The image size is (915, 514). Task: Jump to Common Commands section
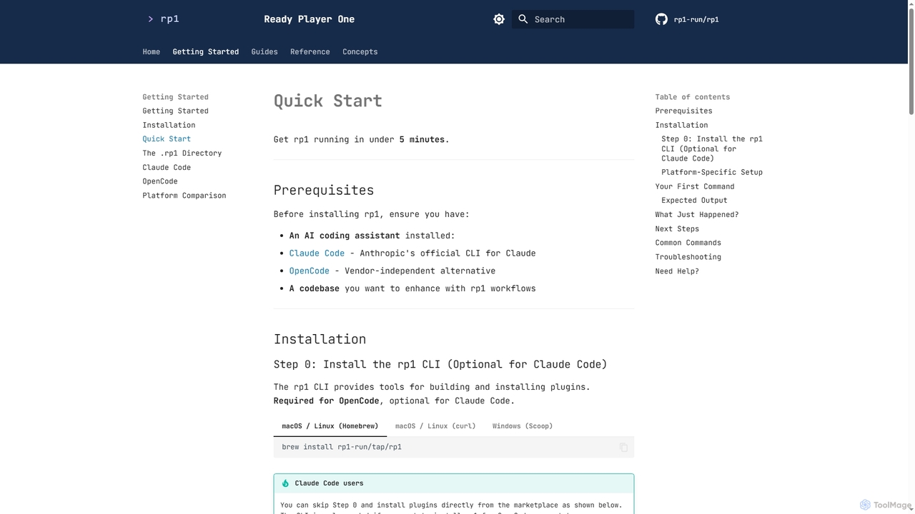(x=688, y=243)
